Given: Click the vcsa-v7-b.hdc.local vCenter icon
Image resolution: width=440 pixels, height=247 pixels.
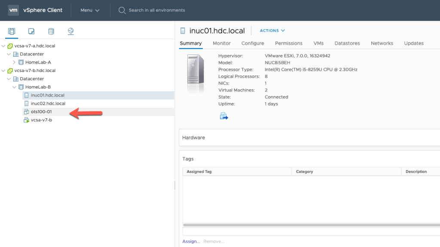Looking at the screenshot, I should 10,71.
